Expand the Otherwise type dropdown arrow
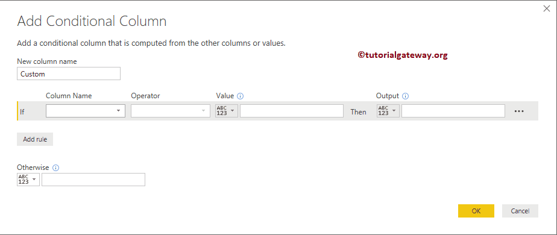Screen dimensions: 557x235 click(34, 180)
